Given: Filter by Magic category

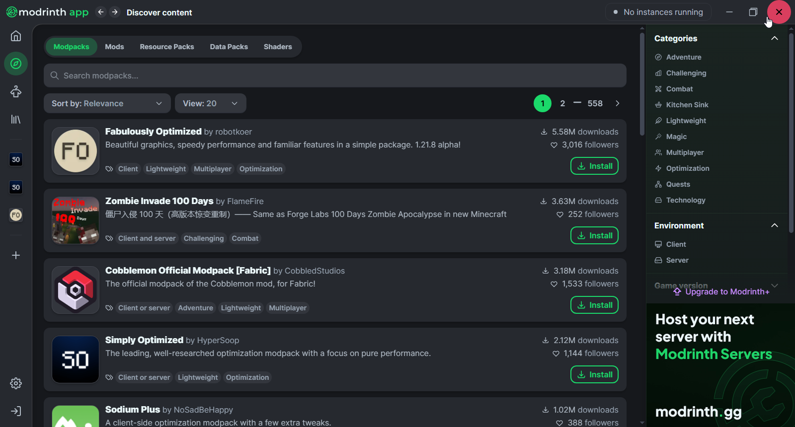Looking at the screenshot, I should (x=671, y=137).
